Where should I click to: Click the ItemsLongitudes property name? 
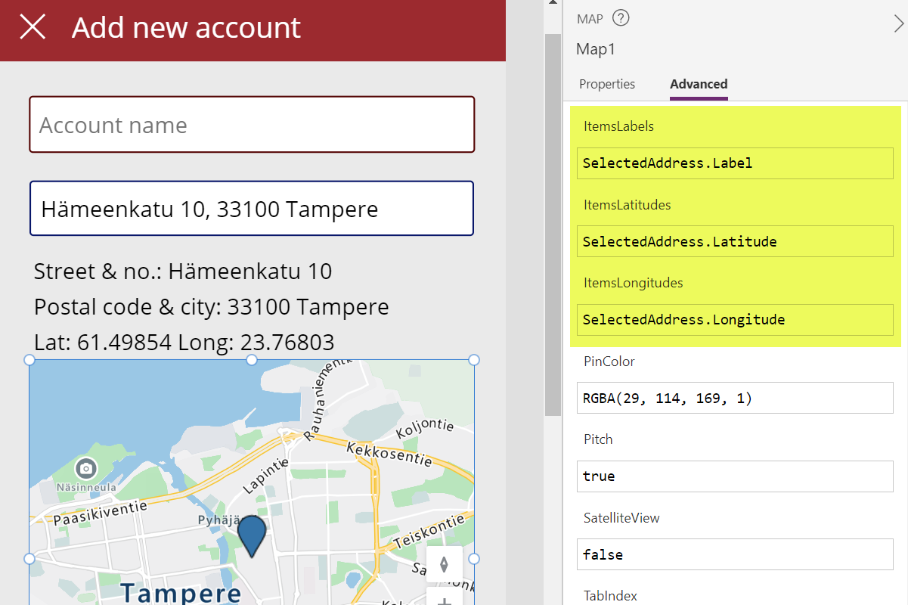pyautogui.click(x=633, y=283)
